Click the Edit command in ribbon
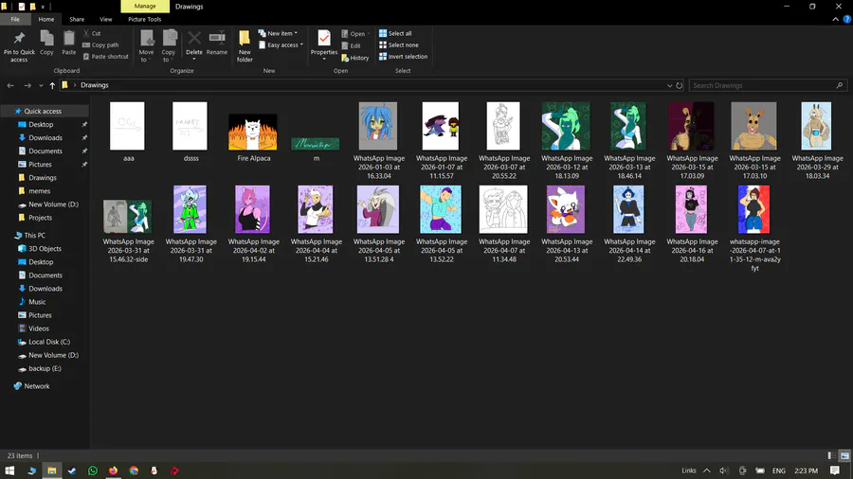This screenshot has width=853, height=479. [x=351, y=45]
